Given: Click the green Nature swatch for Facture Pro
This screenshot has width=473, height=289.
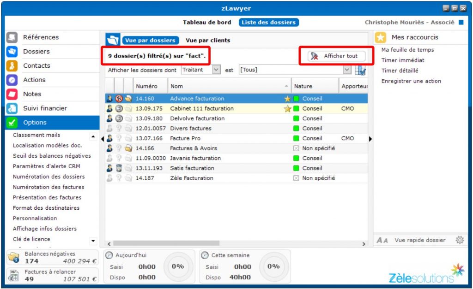Looking at the screenshot, I should (297, 138).
